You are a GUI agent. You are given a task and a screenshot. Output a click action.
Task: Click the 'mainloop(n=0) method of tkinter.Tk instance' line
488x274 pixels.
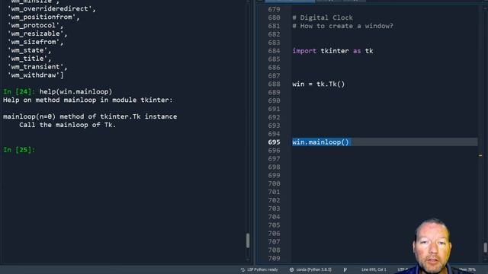tap(90, 116)
